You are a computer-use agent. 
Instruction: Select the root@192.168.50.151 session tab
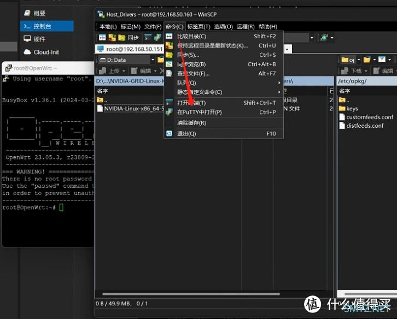[130, 49]
